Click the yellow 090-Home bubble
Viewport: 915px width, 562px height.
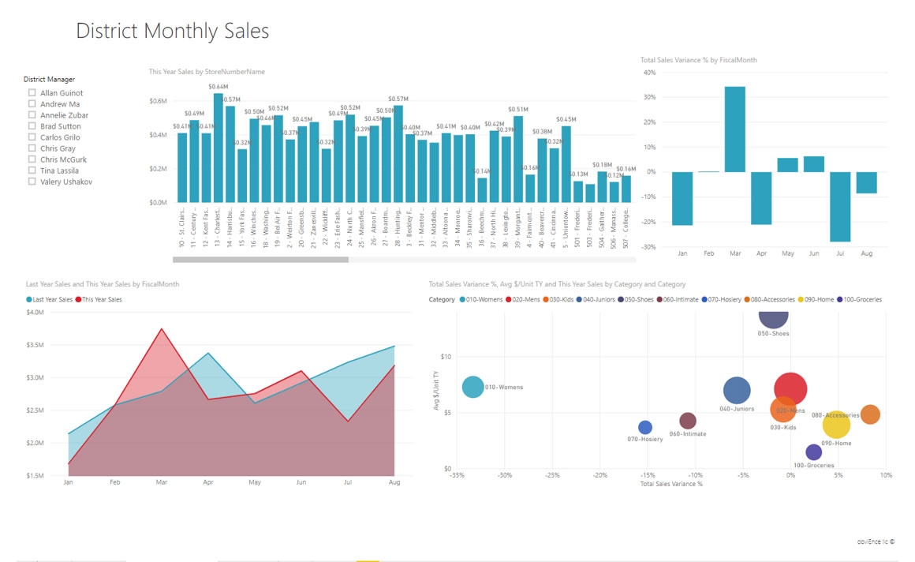point(836,425)
